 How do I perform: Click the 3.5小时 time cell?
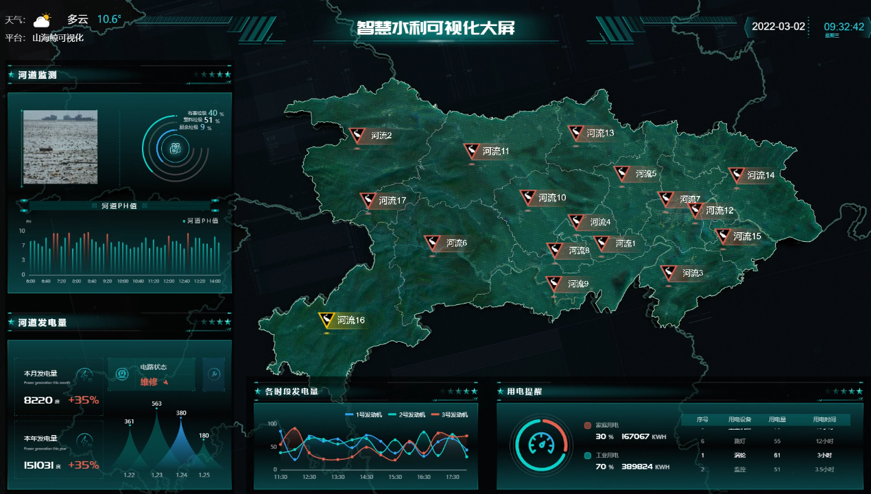825,469
